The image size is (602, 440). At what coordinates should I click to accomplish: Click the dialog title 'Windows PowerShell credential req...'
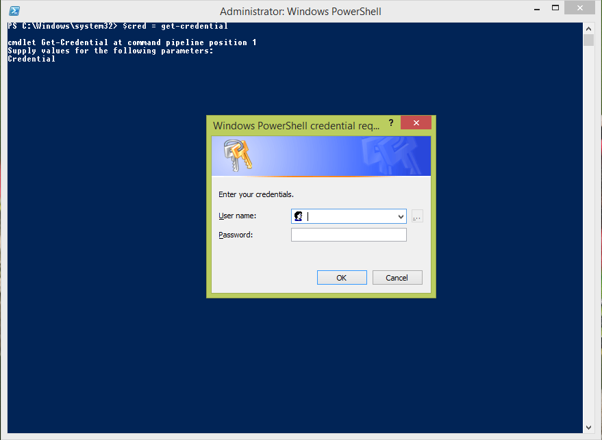point(296,126)
